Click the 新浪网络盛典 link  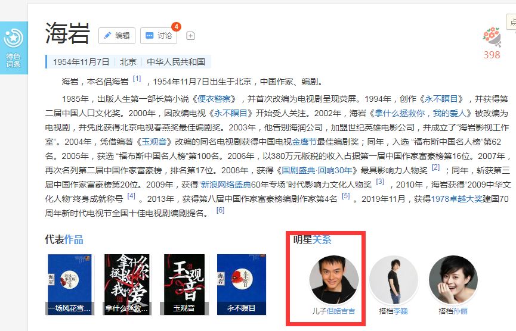tap(225, 185)
